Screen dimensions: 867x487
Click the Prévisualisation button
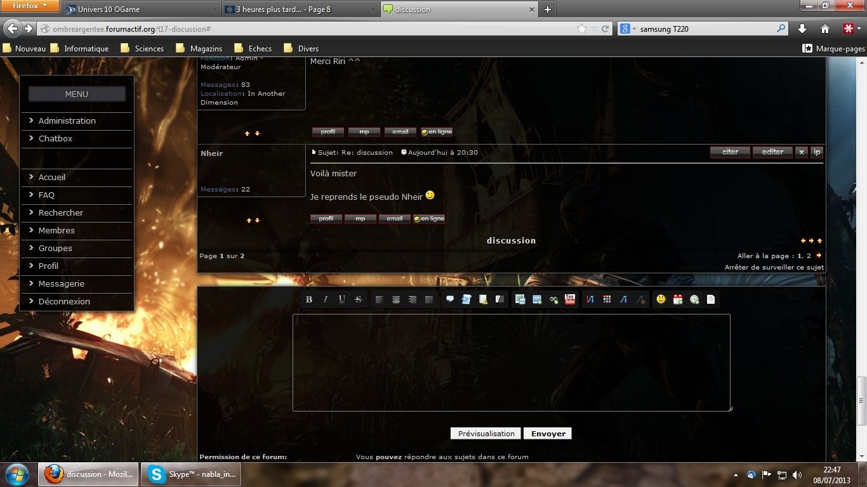click(x=486, y=434)
